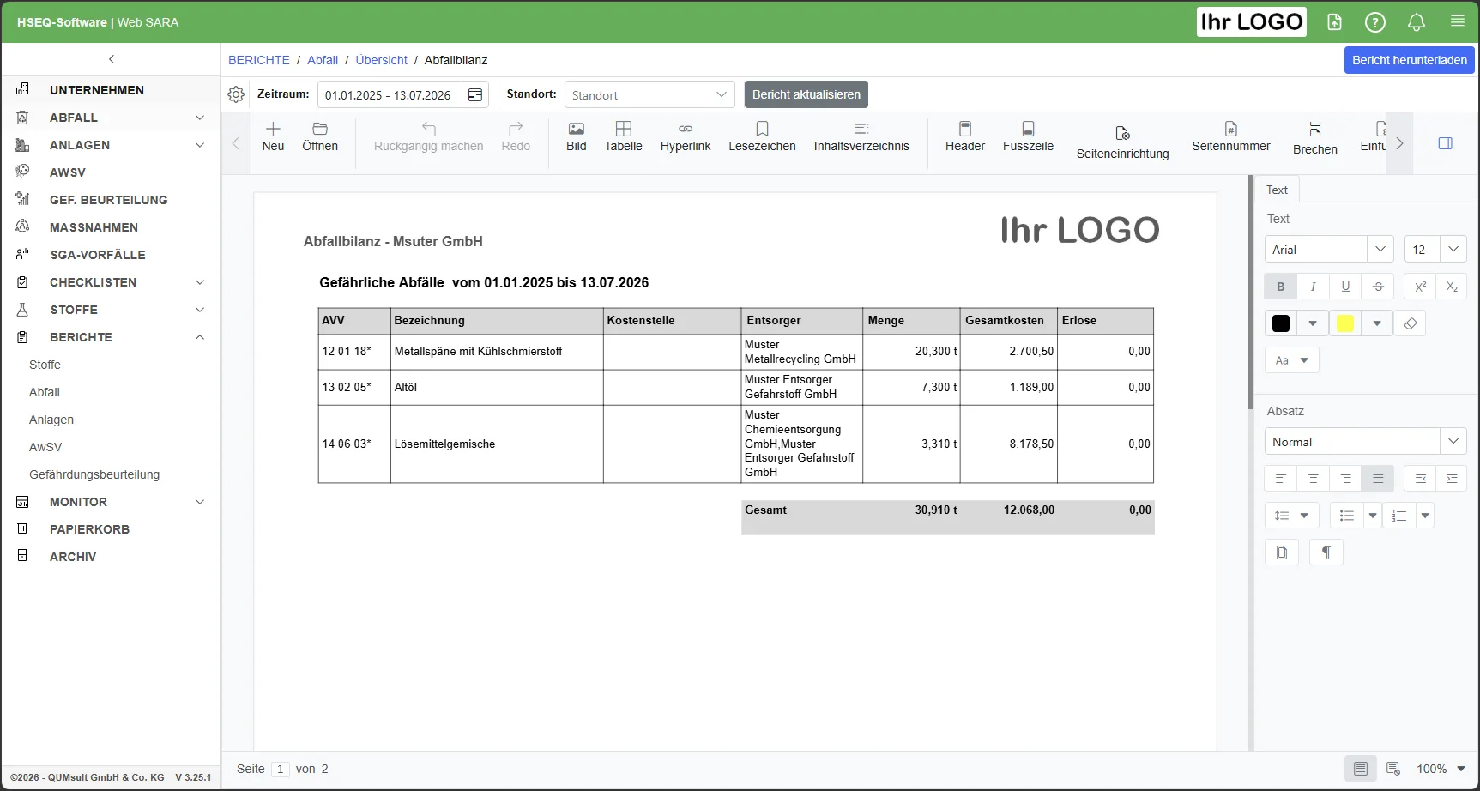Clear text formatting with the eraser icon
This screenshot has height=791, width=1480.
(x=1410, y=323)
